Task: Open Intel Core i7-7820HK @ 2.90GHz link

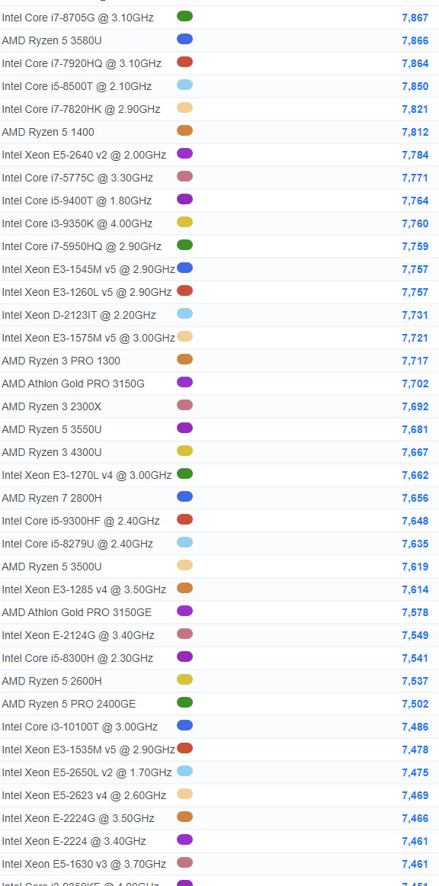Action: coord(81,109)
